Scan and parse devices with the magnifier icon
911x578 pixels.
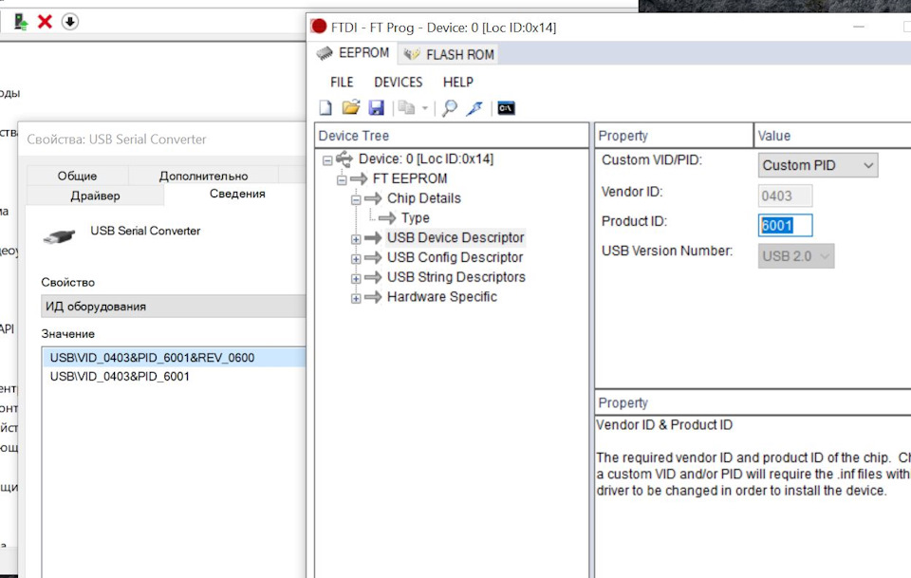point(449,108)
